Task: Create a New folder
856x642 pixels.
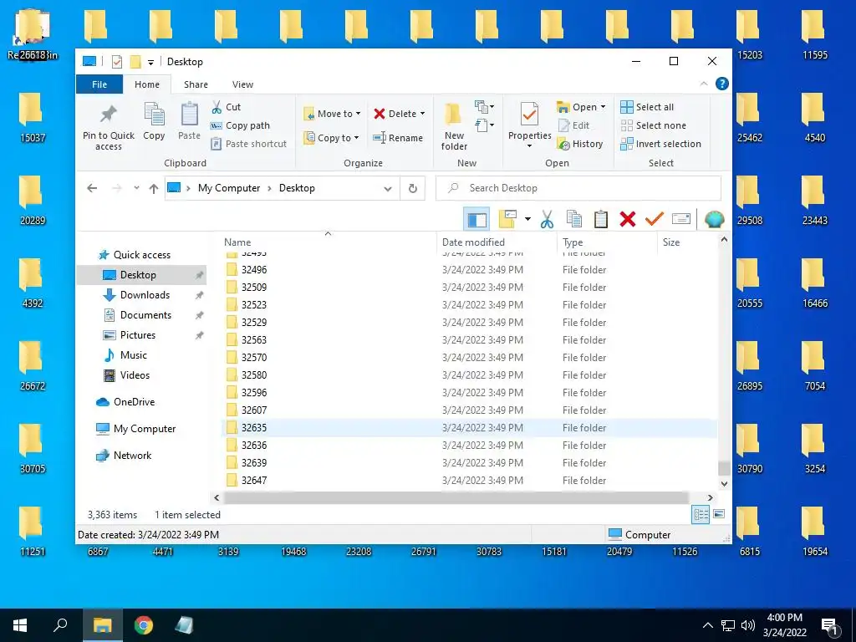Action: click(454, 125)
